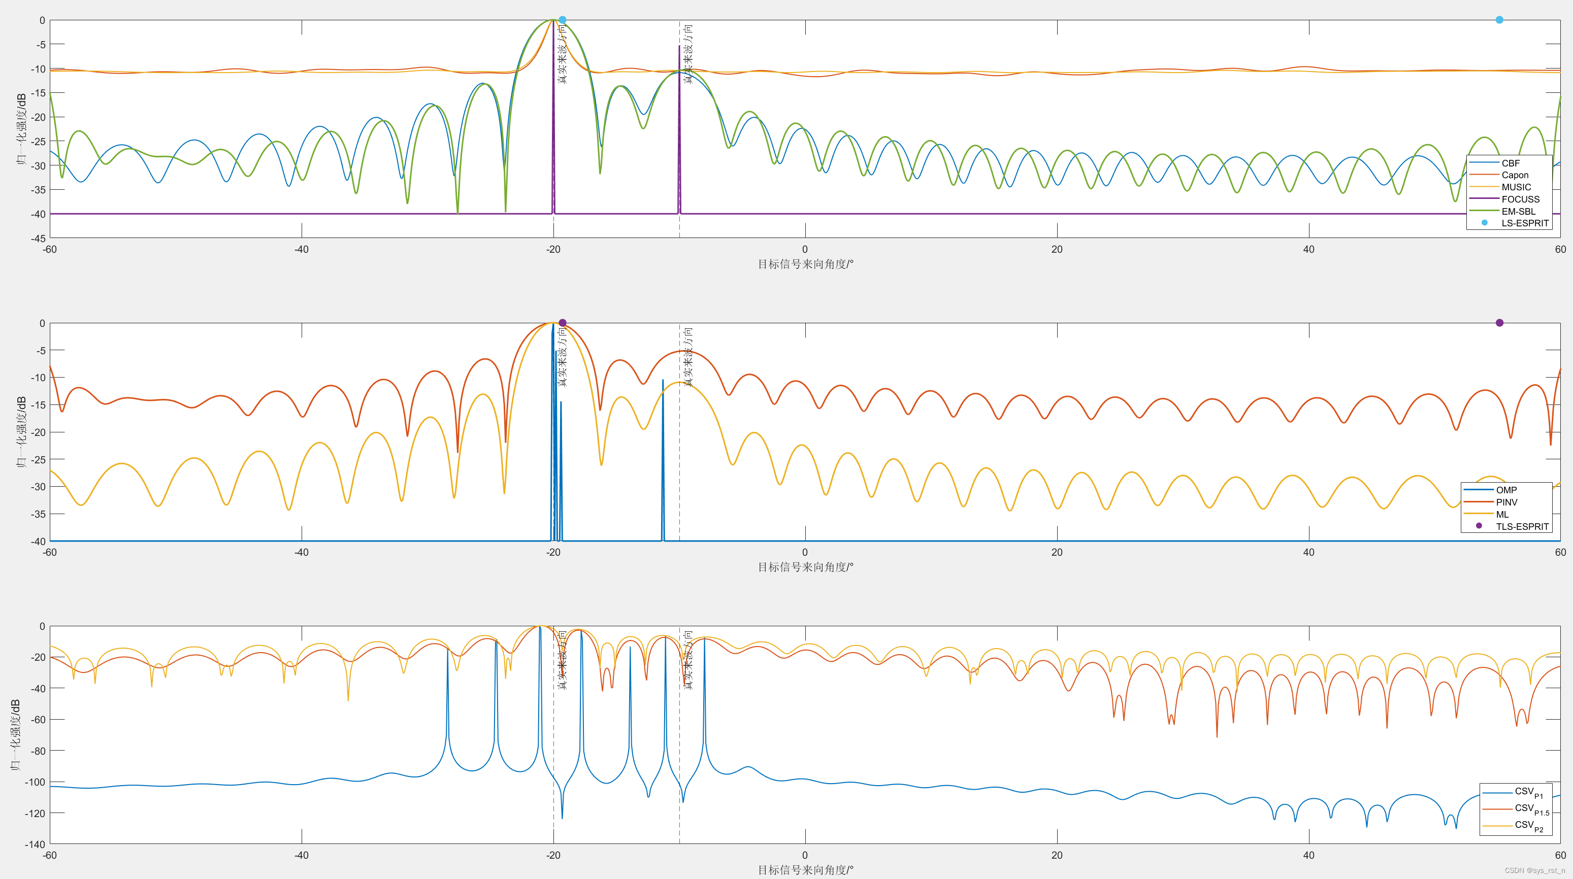Click the CSDN watermark at the bottom right
This screenshot has width=1573, height=879.
(x=1534, y=870)
